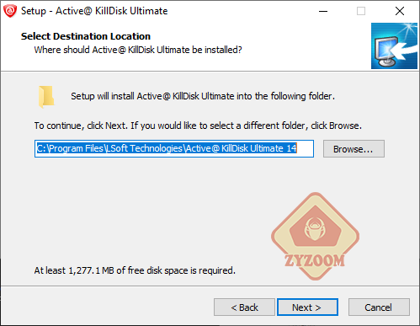Close the setup window

400,11
